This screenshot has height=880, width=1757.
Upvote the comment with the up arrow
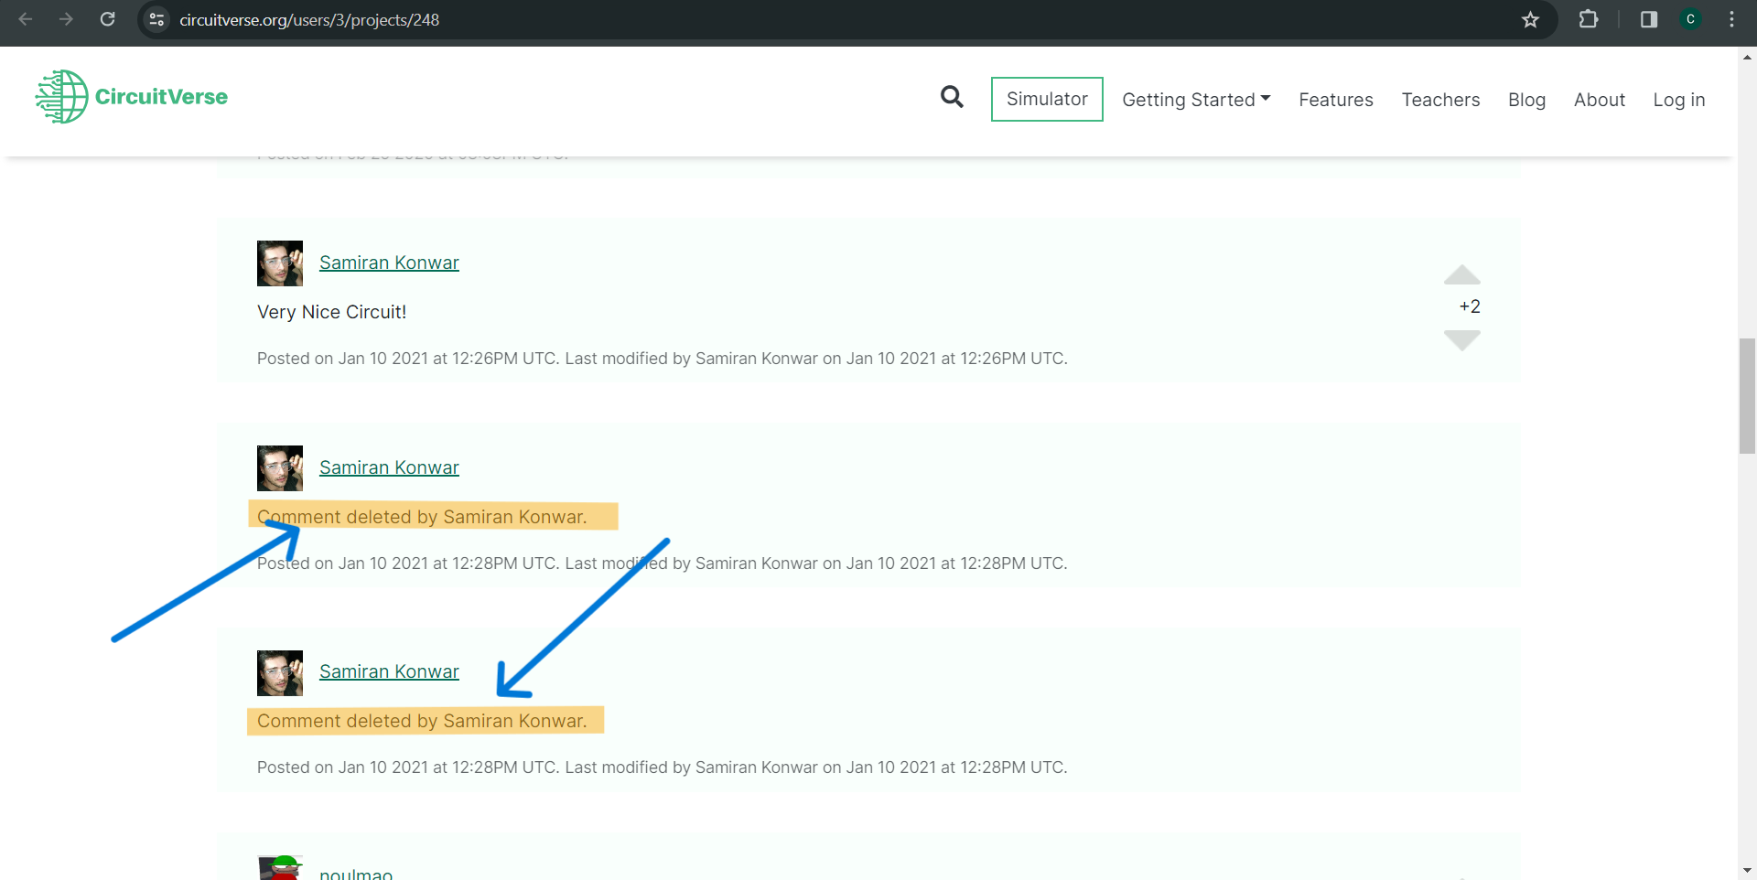tap(1461, 275)
